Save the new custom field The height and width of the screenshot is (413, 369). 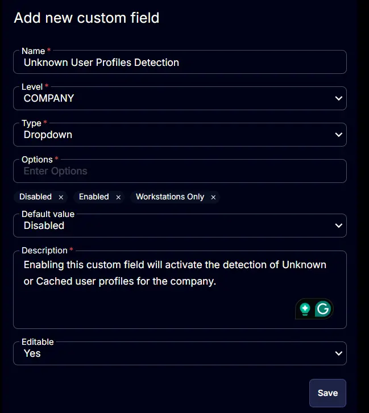point(327,393)
